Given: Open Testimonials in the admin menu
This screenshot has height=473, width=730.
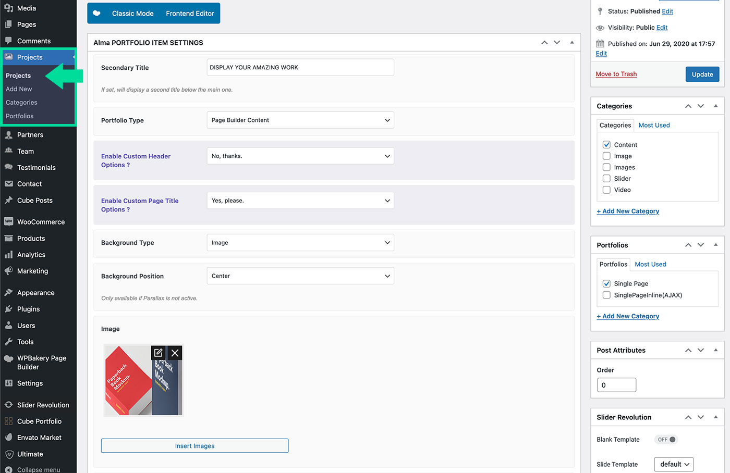Looking at the screenshot, I should 36,168.
